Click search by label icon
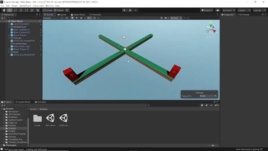 [x=206, y=105]
